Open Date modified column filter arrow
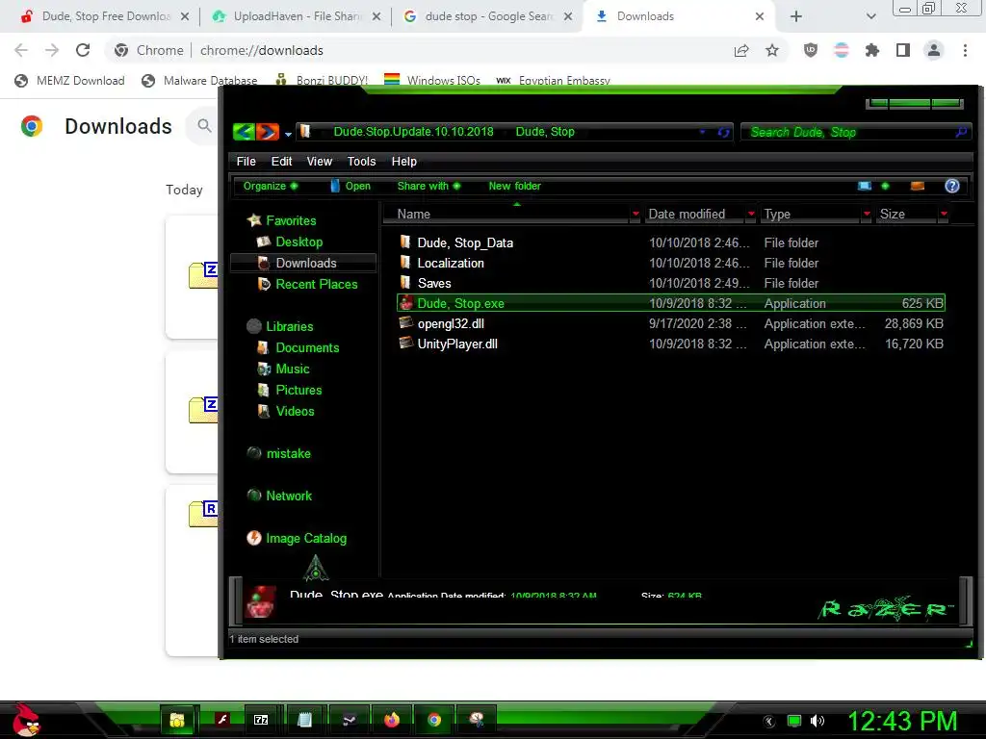Image resolution: width=986 pixels, height=739 pixels. 751,215
